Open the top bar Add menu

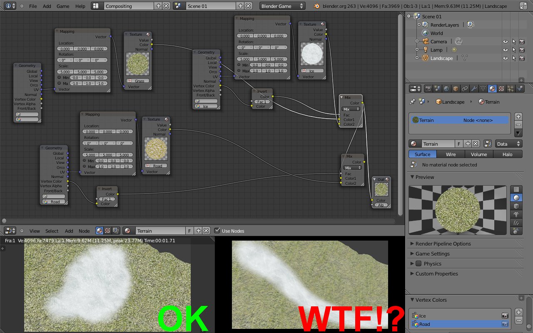pos(47,6)
